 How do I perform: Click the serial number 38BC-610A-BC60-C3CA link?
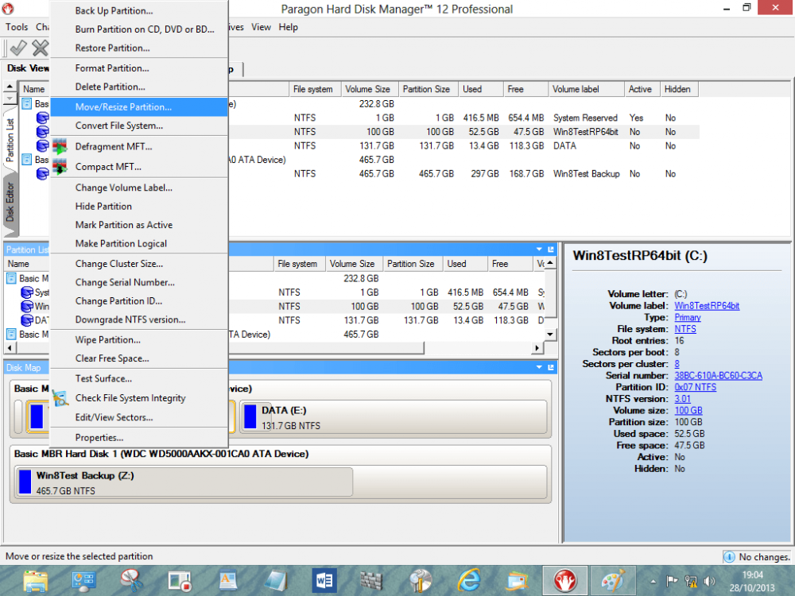tap(718, 376)
